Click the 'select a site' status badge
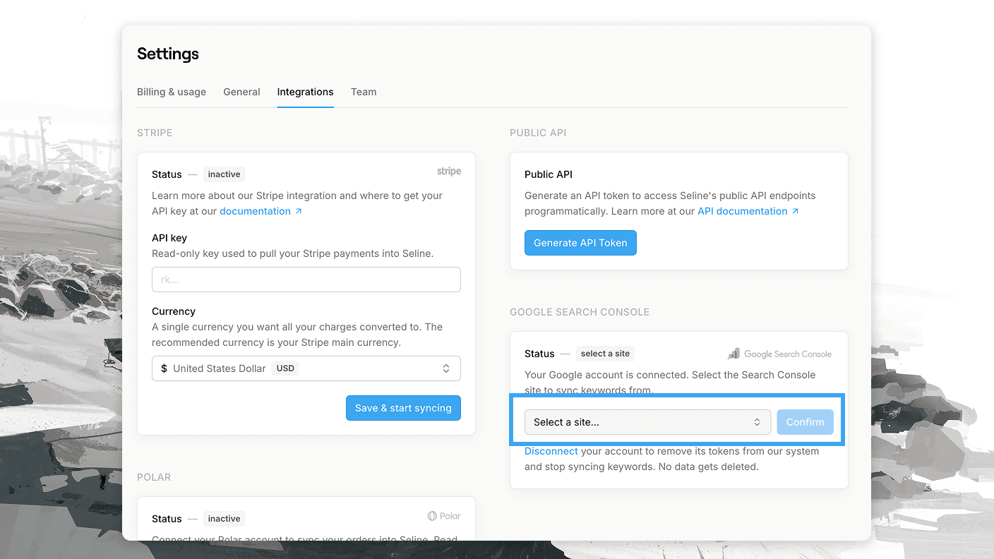This screenshot has width=994, height=559. (x=605, y=354)
